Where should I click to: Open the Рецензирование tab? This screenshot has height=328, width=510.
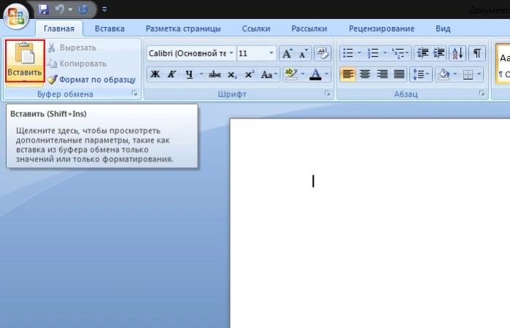(x=382, y=28)
